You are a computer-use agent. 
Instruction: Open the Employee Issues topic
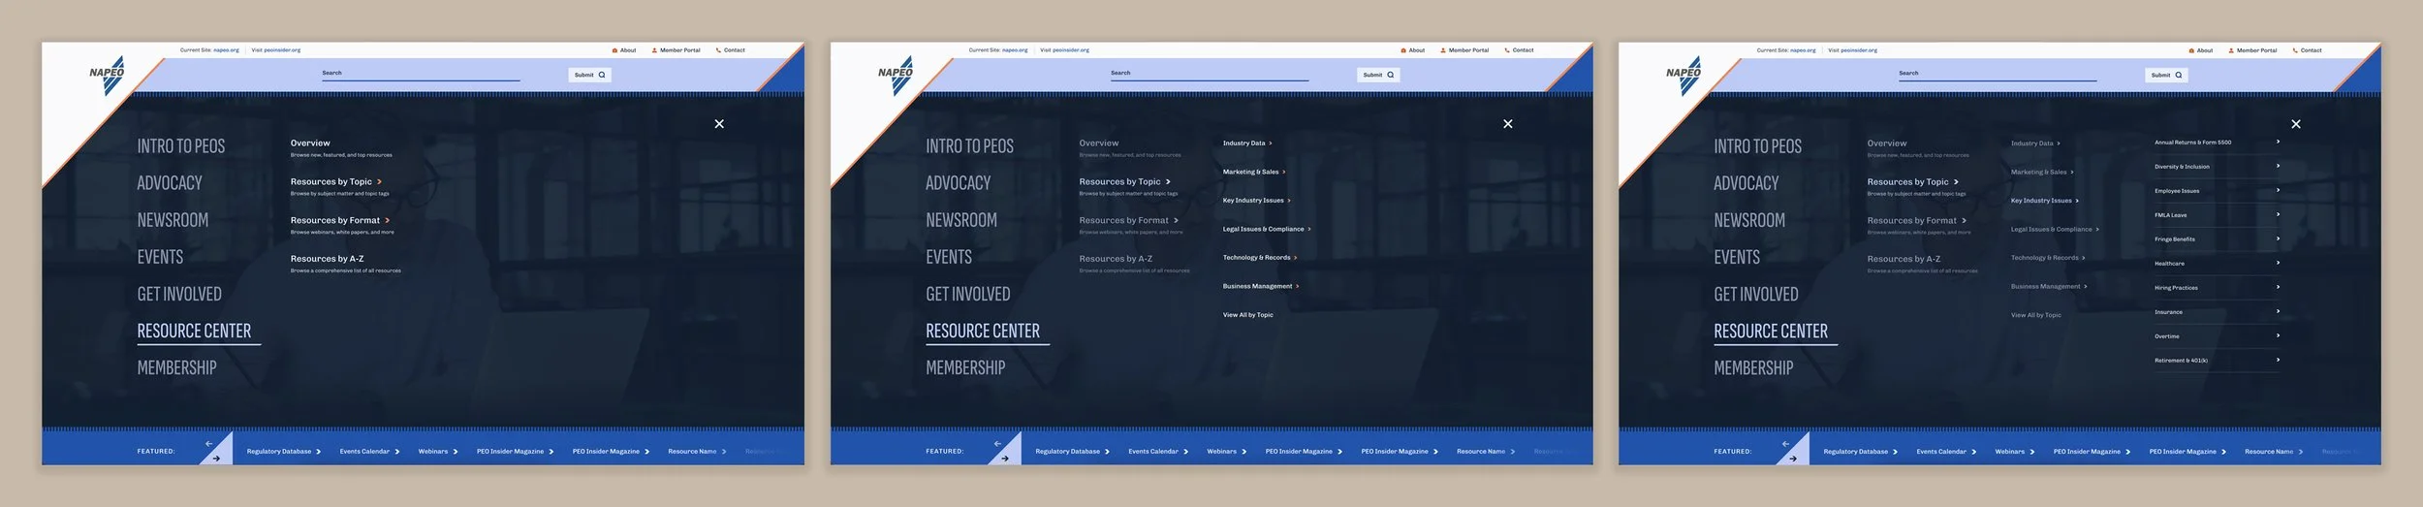point(2218,191)
